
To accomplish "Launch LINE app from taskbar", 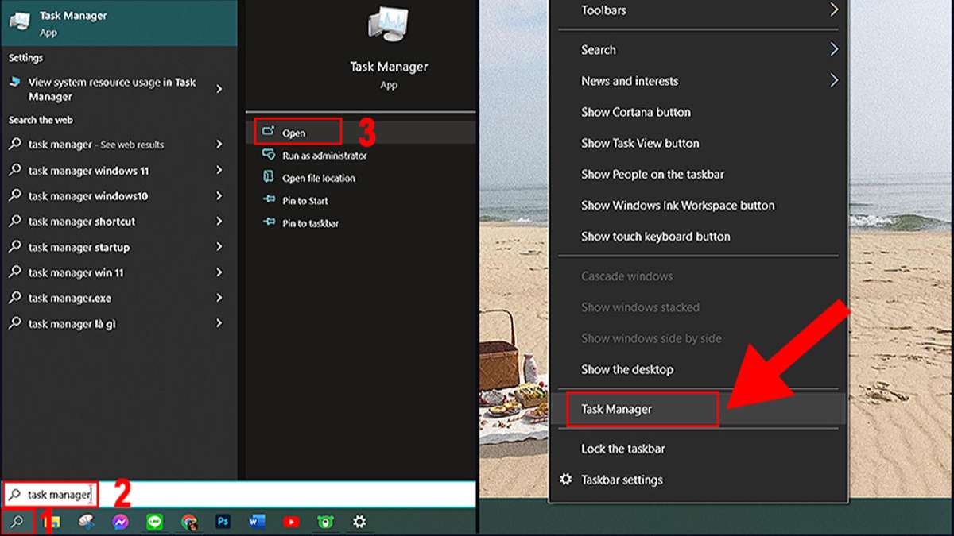I will pyautogui.click(x=154, y=522).
